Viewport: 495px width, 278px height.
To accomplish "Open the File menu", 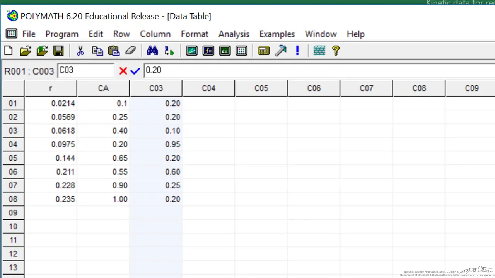I will pyautogui.click(x=29, y=34).
